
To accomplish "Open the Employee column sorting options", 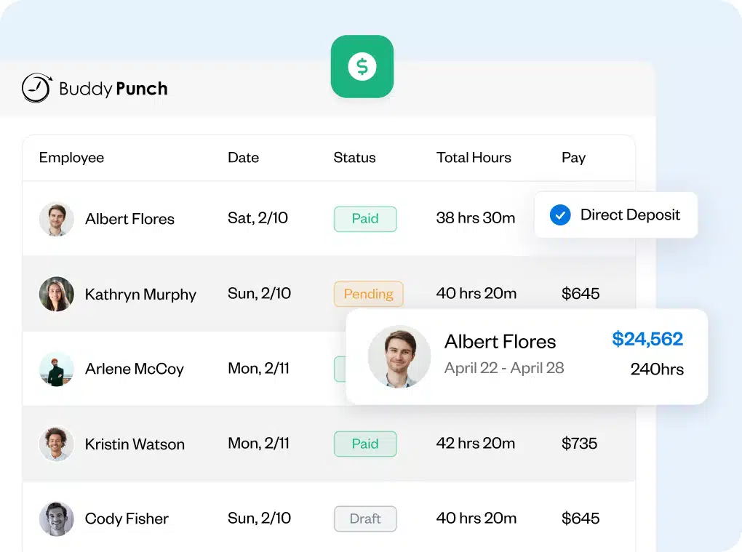I will point(71,158).
